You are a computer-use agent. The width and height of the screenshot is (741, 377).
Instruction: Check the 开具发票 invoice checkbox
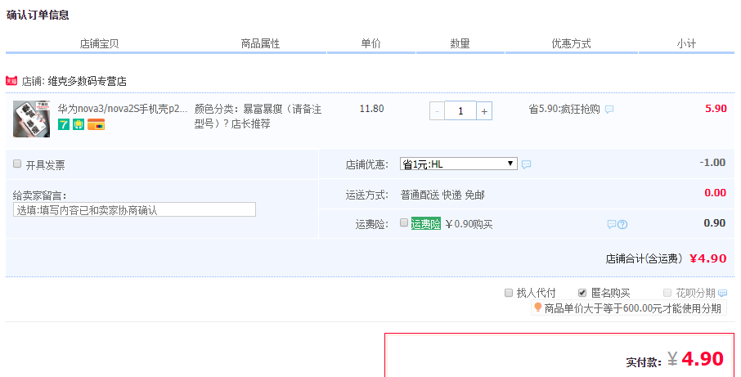(x=17, y=164)
